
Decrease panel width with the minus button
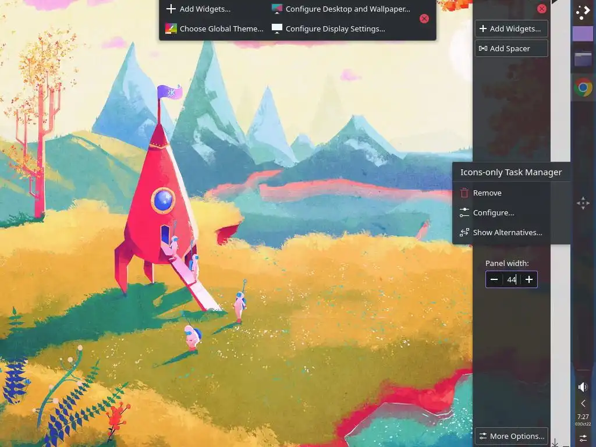(x=494, y=279)
